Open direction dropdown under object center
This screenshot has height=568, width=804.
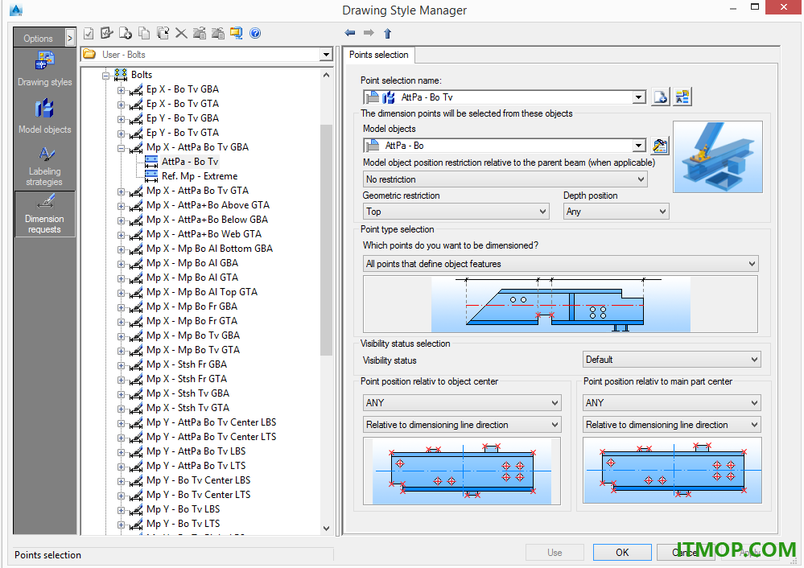pos(462,425)
